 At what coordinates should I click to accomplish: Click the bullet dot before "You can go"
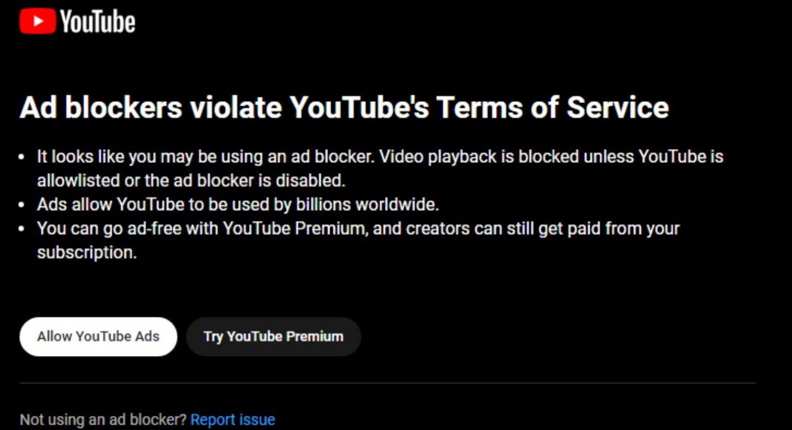click(21, 229)
